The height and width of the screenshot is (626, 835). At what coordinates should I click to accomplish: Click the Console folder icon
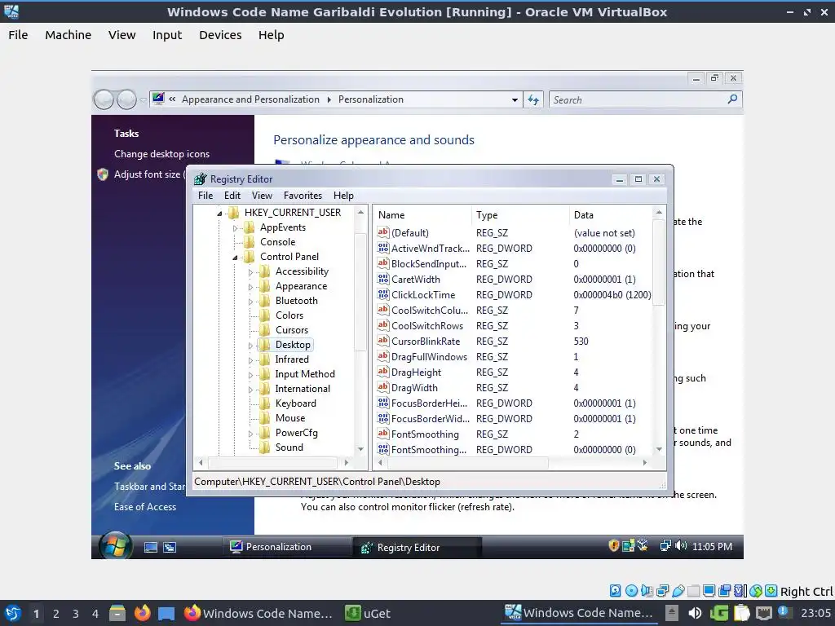(x=250, y=242)
